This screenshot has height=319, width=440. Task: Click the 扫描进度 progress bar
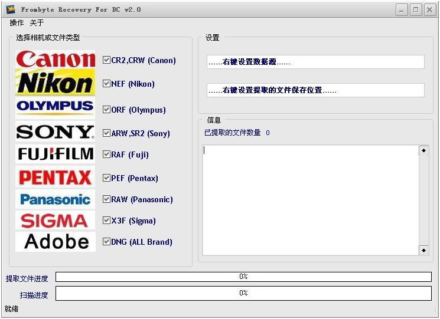[x=243, y=293]
